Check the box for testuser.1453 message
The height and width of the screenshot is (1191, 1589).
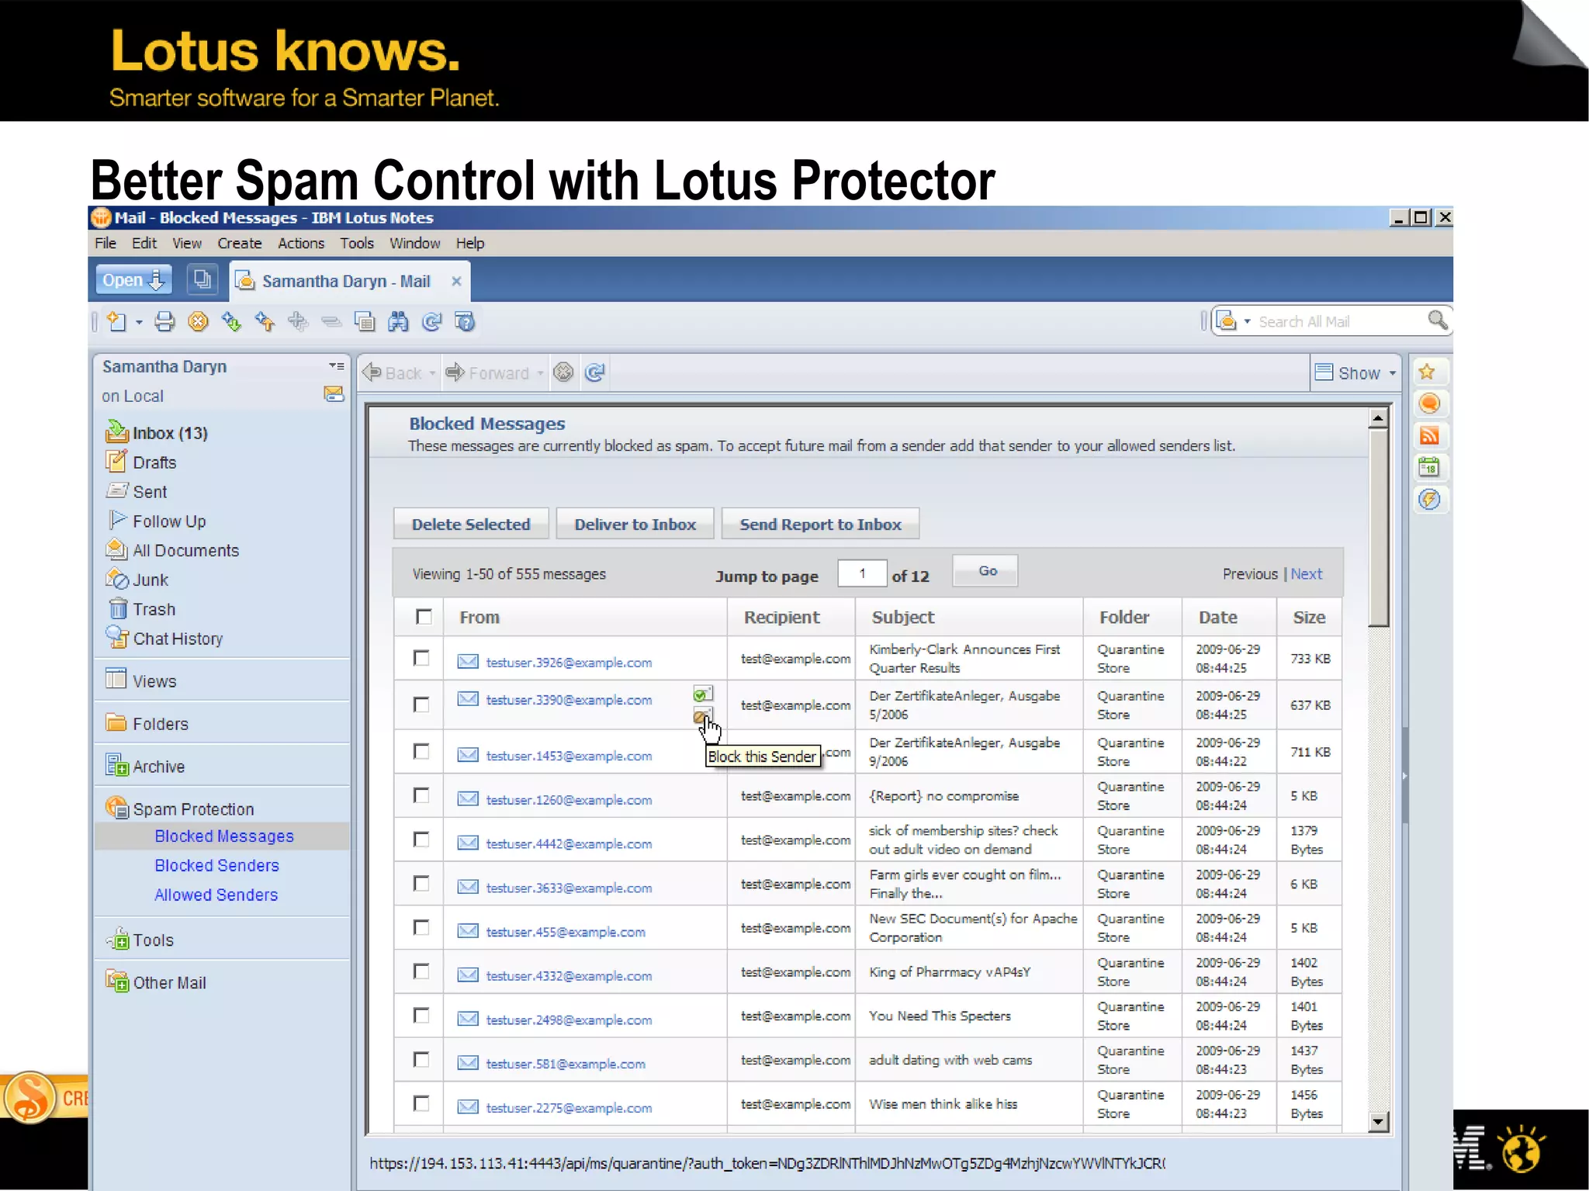click(x=421, y=751)
